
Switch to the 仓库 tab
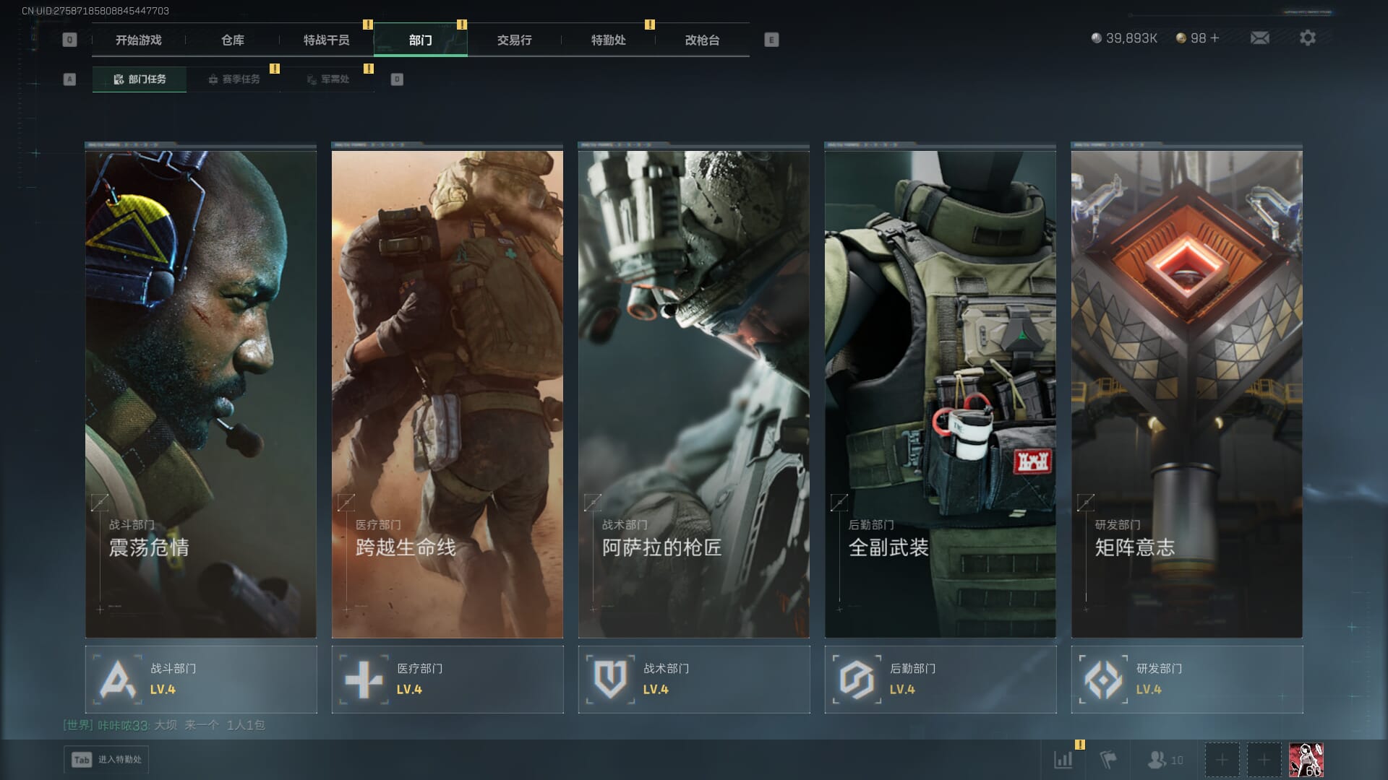tap(232, 40)
